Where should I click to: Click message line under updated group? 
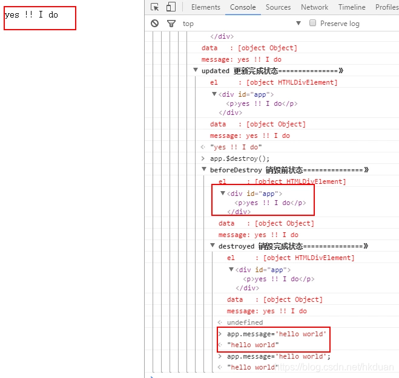[x=249, y=135]
